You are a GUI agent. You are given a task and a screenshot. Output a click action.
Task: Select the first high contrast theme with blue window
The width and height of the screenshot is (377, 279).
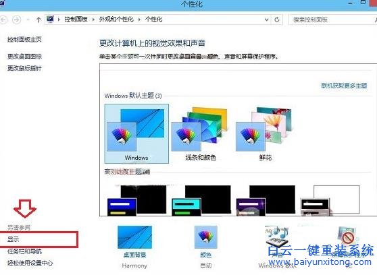coord(136,200)
